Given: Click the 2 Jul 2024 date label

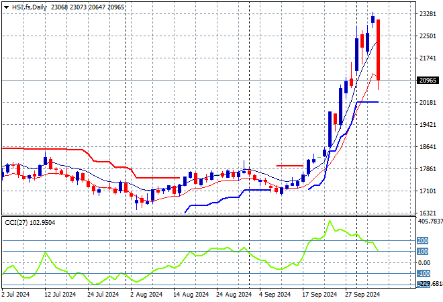Looking at the screenshot, I should 16,294.
